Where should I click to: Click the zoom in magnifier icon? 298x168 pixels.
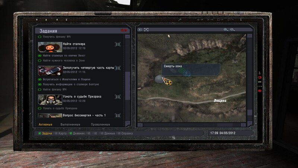click(x=226, y=29)
